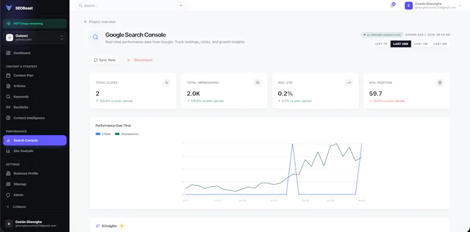Click the Admin shield icon
Screen dimensions: 470x232
click(8, 195)
